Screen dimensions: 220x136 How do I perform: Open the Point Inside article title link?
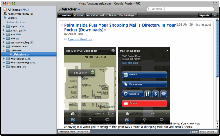[x=120, y=27]
